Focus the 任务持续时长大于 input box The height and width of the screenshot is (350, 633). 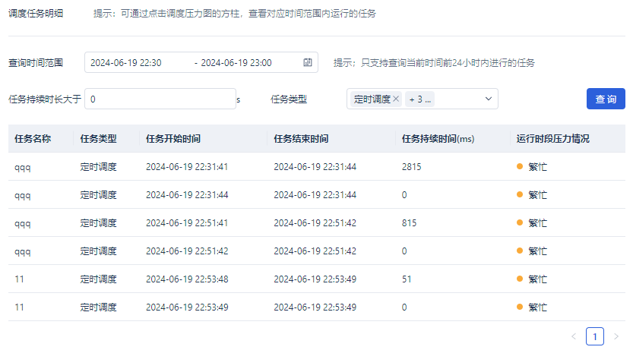click(160, 99)
